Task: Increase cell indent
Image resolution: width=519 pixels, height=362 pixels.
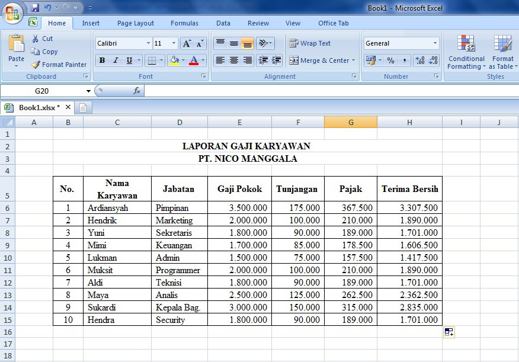Action: (276, 60)
